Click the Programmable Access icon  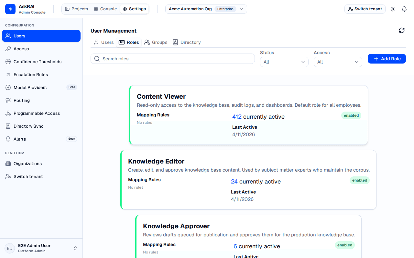tap(8, 113)
